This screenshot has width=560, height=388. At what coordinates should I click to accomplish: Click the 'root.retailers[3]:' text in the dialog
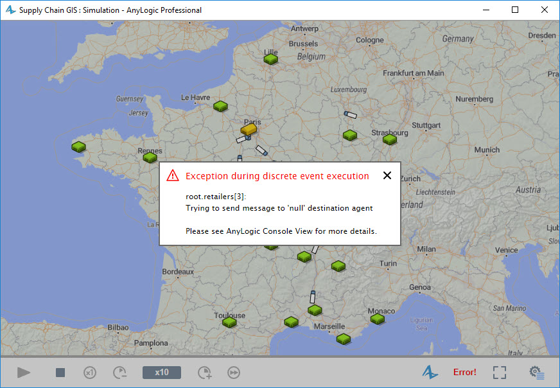(x=216, y=197)
